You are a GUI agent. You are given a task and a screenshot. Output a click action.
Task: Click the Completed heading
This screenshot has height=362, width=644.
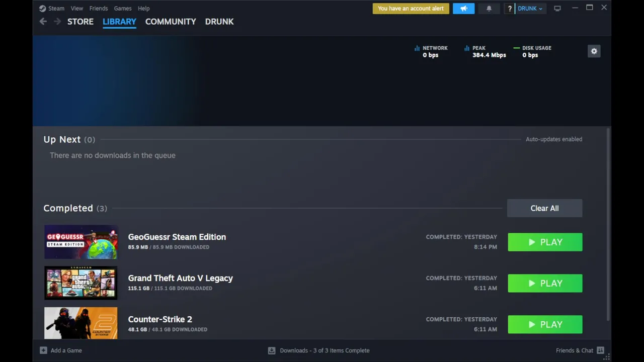pyautogui.click(x=68, y=208)
